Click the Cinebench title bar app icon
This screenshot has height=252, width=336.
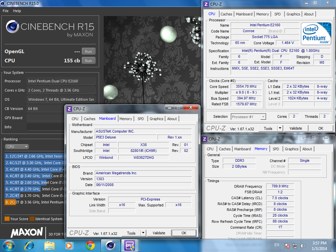pos(3,3)
